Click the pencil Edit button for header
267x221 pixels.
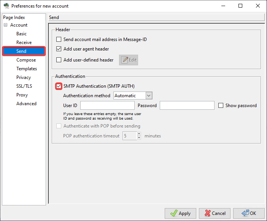click(x=129, y=60)
